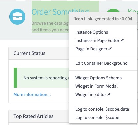138x125 pixels.
Task: Open Instance in Page Editor
Action: 99,41
